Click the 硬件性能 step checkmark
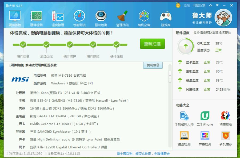The width and height of the screenshot is (240, 158). [117, 45]
